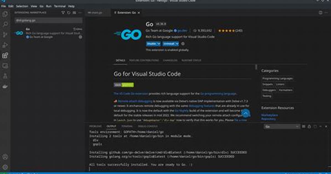Follow the Go programming language link

tap(218, 94)
